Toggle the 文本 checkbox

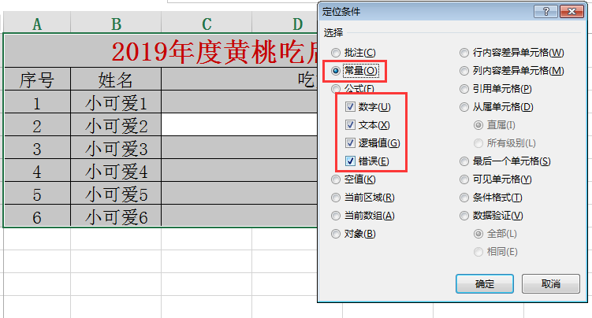coord(351,125)
